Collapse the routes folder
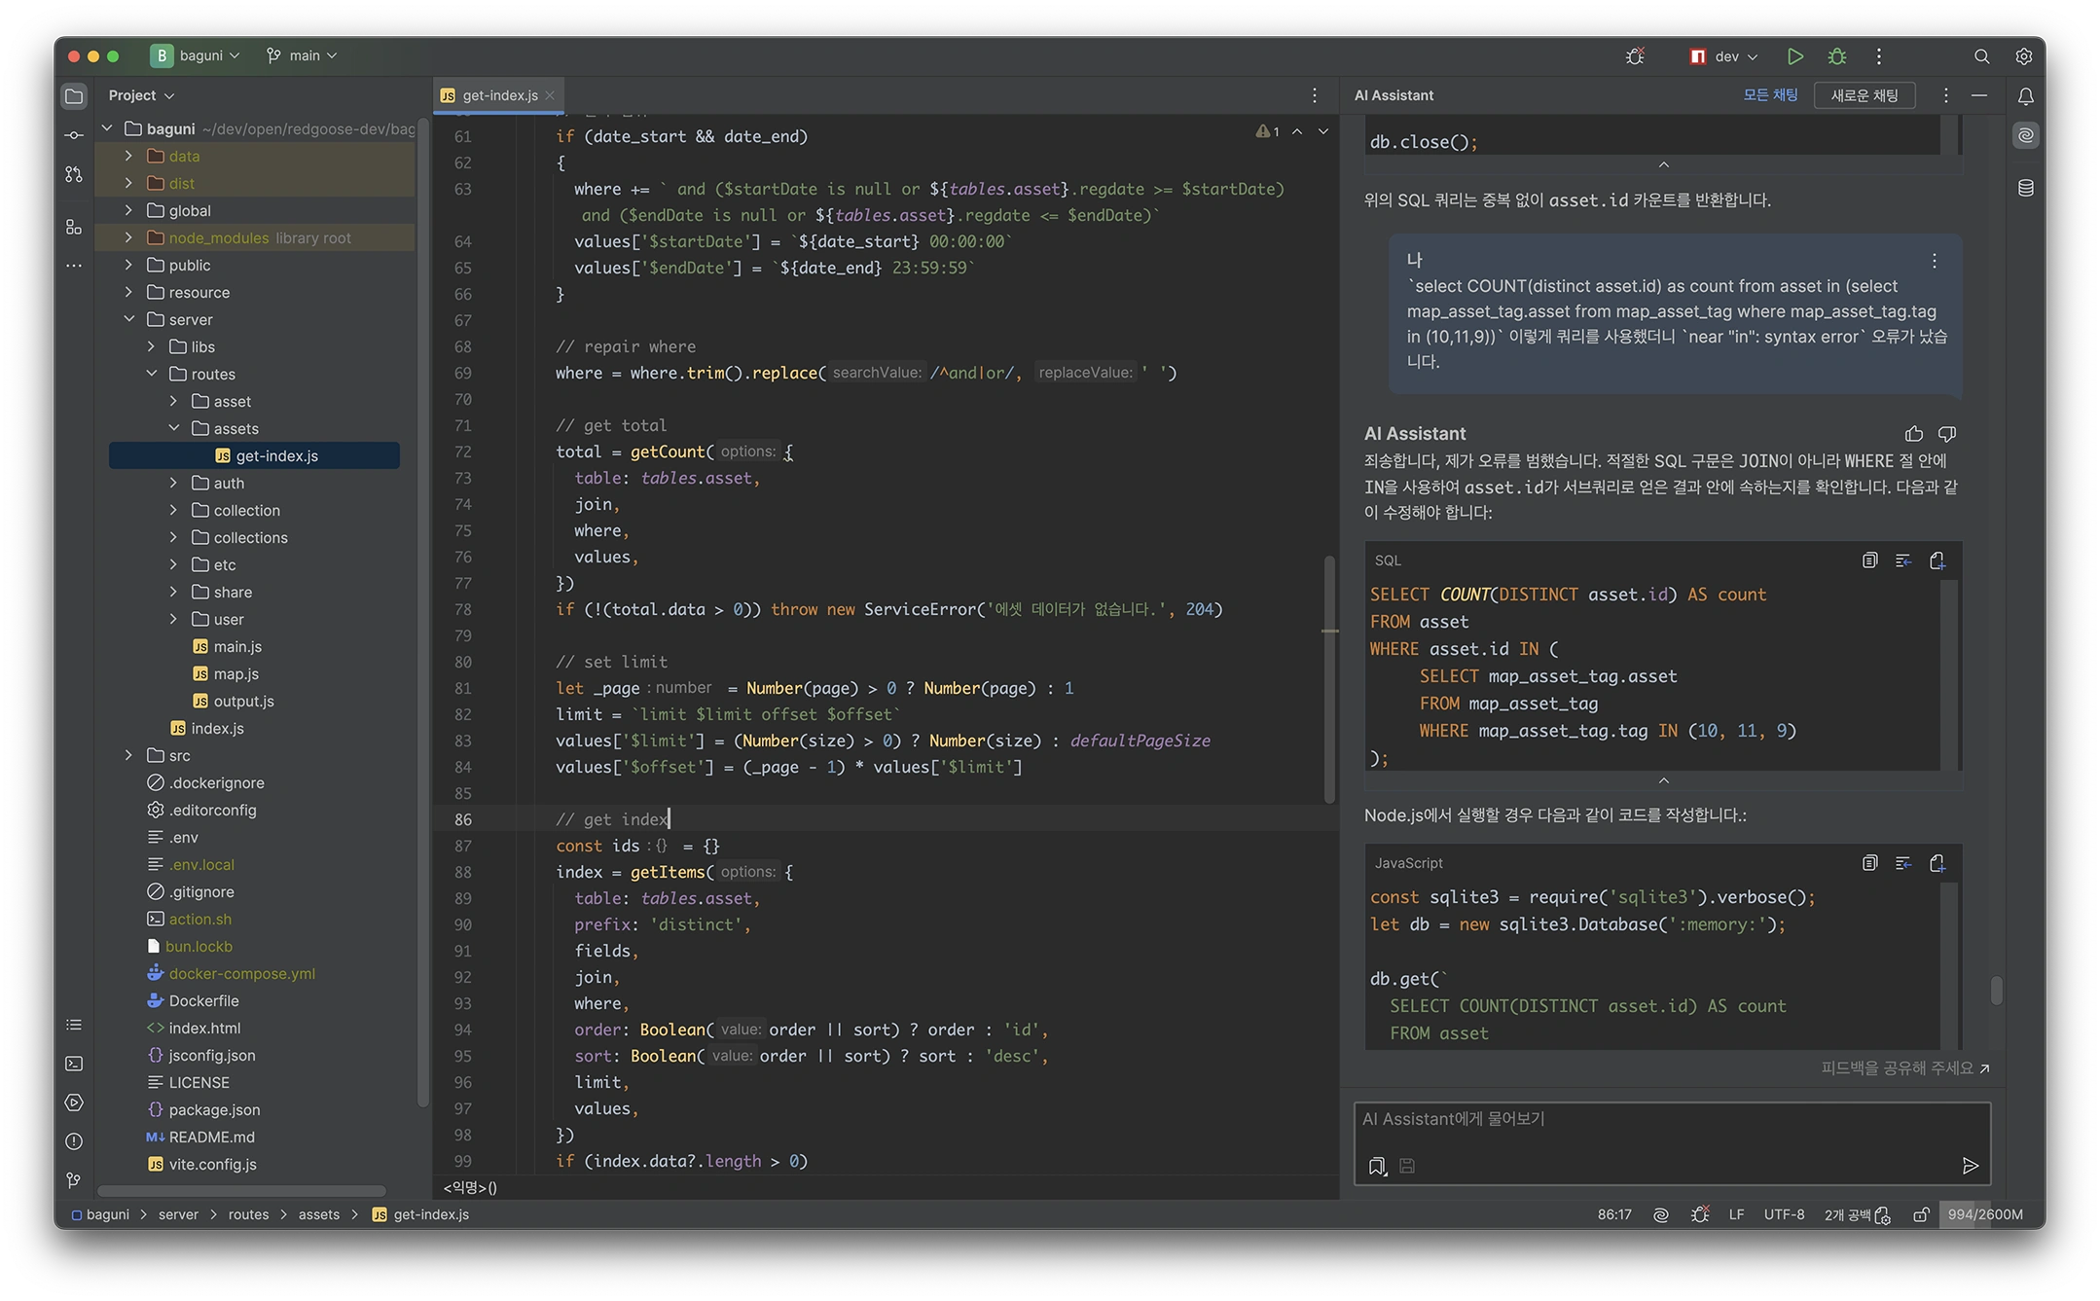Screen dimensions: 2100x1301 click(152, 374)
